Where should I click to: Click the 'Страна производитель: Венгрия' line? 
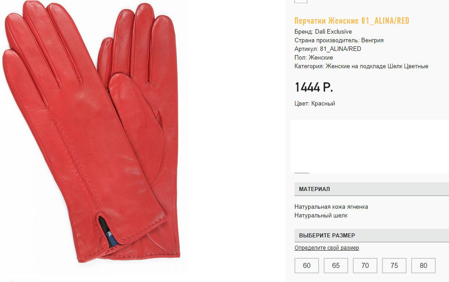[339, 40]
